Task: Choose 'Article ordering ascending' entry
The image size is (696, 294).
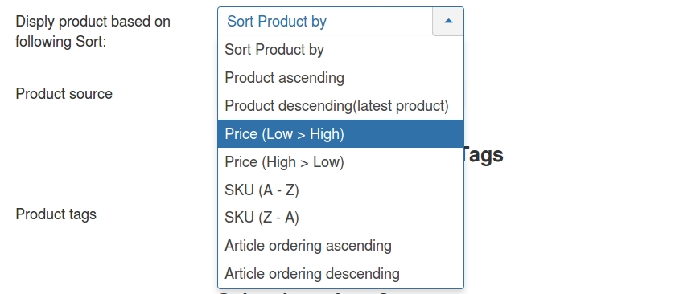Action: 340,245
